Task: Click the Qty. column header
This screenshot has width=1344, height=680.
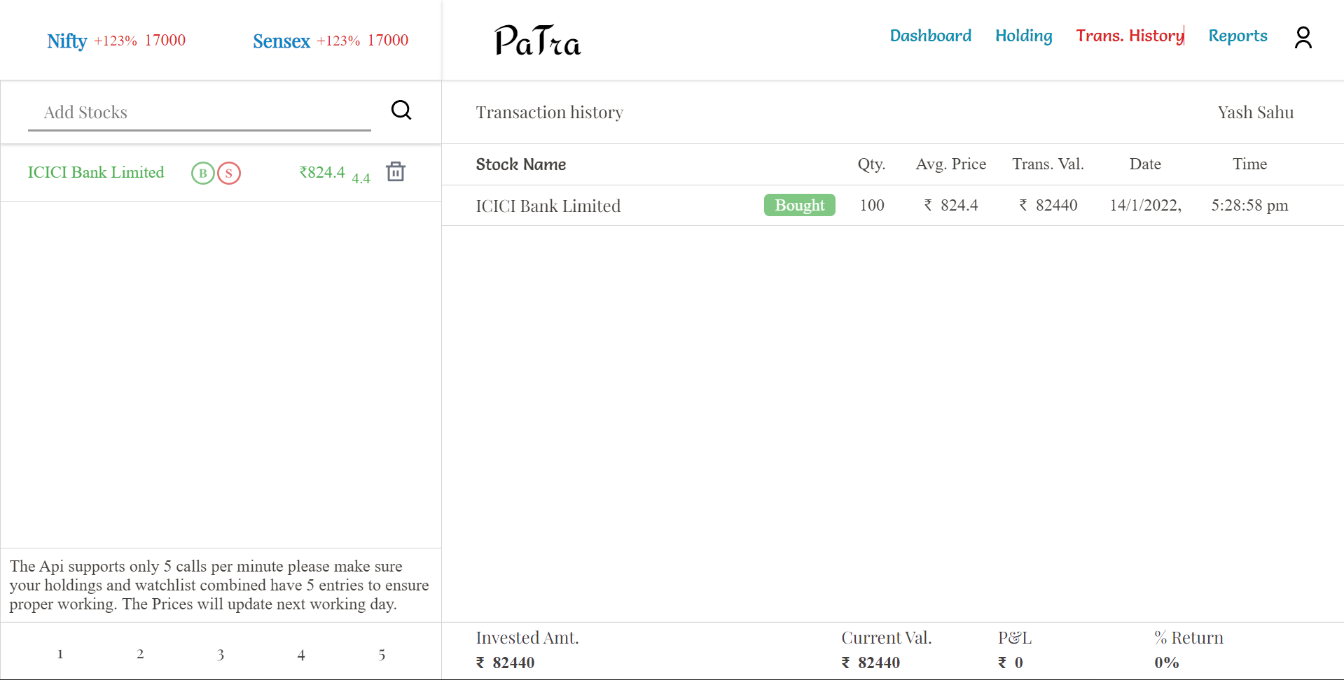Action: tap(872, 164)
